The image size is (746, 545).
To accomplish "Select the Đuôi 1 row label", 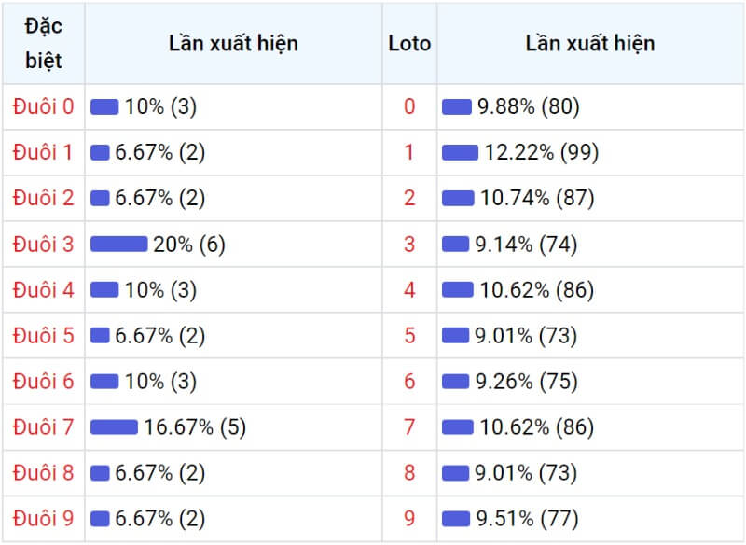I will click(x=43, y=152).
